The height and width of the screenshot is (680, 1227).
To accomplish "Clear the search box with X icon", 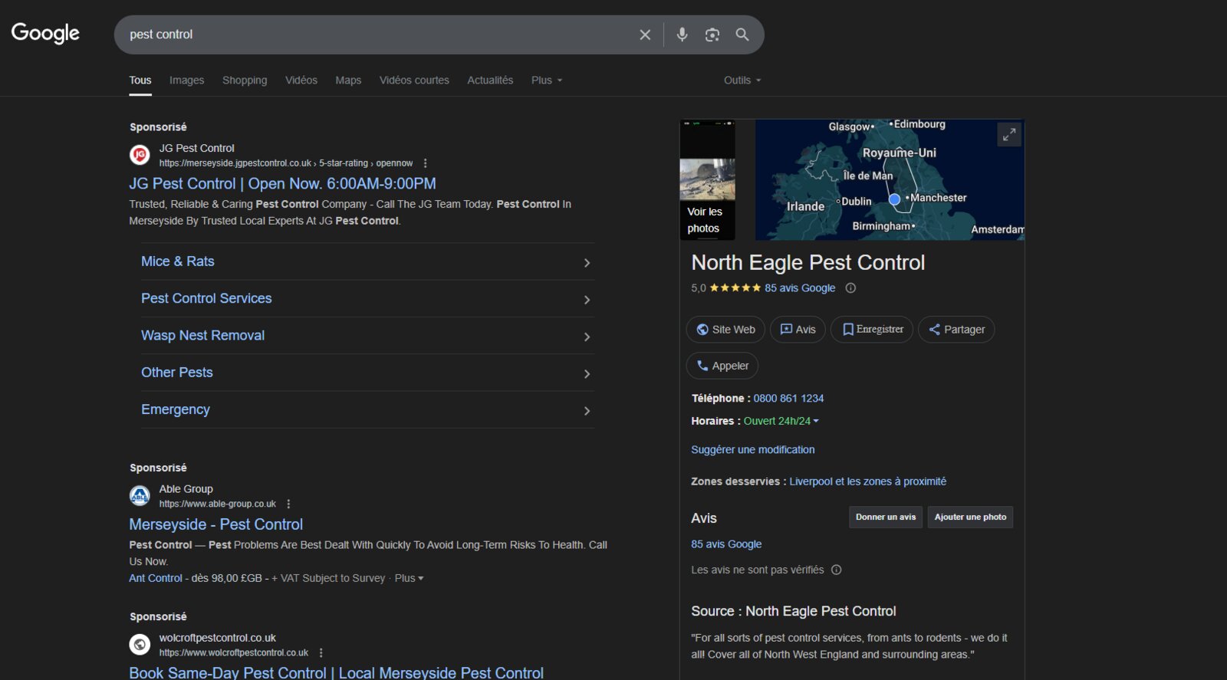I will tap(645, 34).
